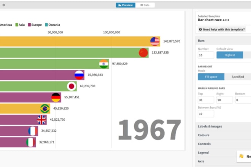Click the Brazil flag icon
The width and height of the screenshot is (251, 167).
point(45,109)
